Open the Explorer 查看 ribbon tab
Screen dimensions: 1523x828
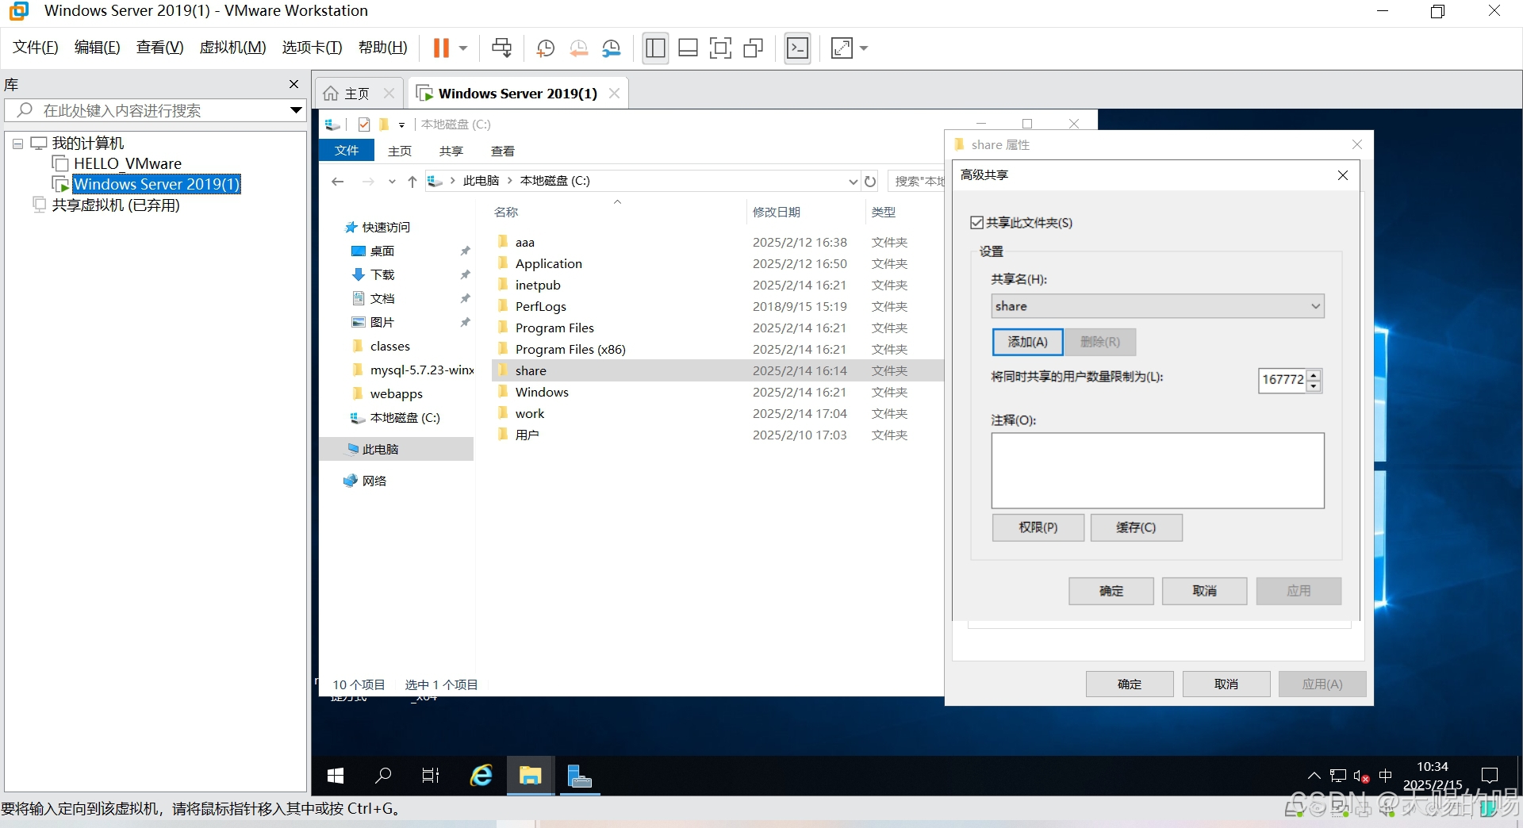[502, 151]
